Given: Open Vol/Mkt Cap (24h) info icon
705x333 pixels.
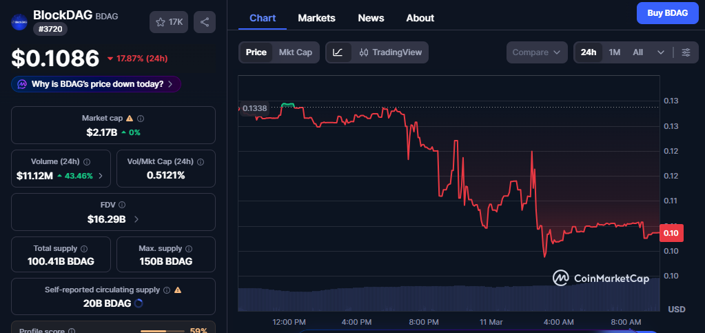Looking at the screenshot, I should (201, 161).
